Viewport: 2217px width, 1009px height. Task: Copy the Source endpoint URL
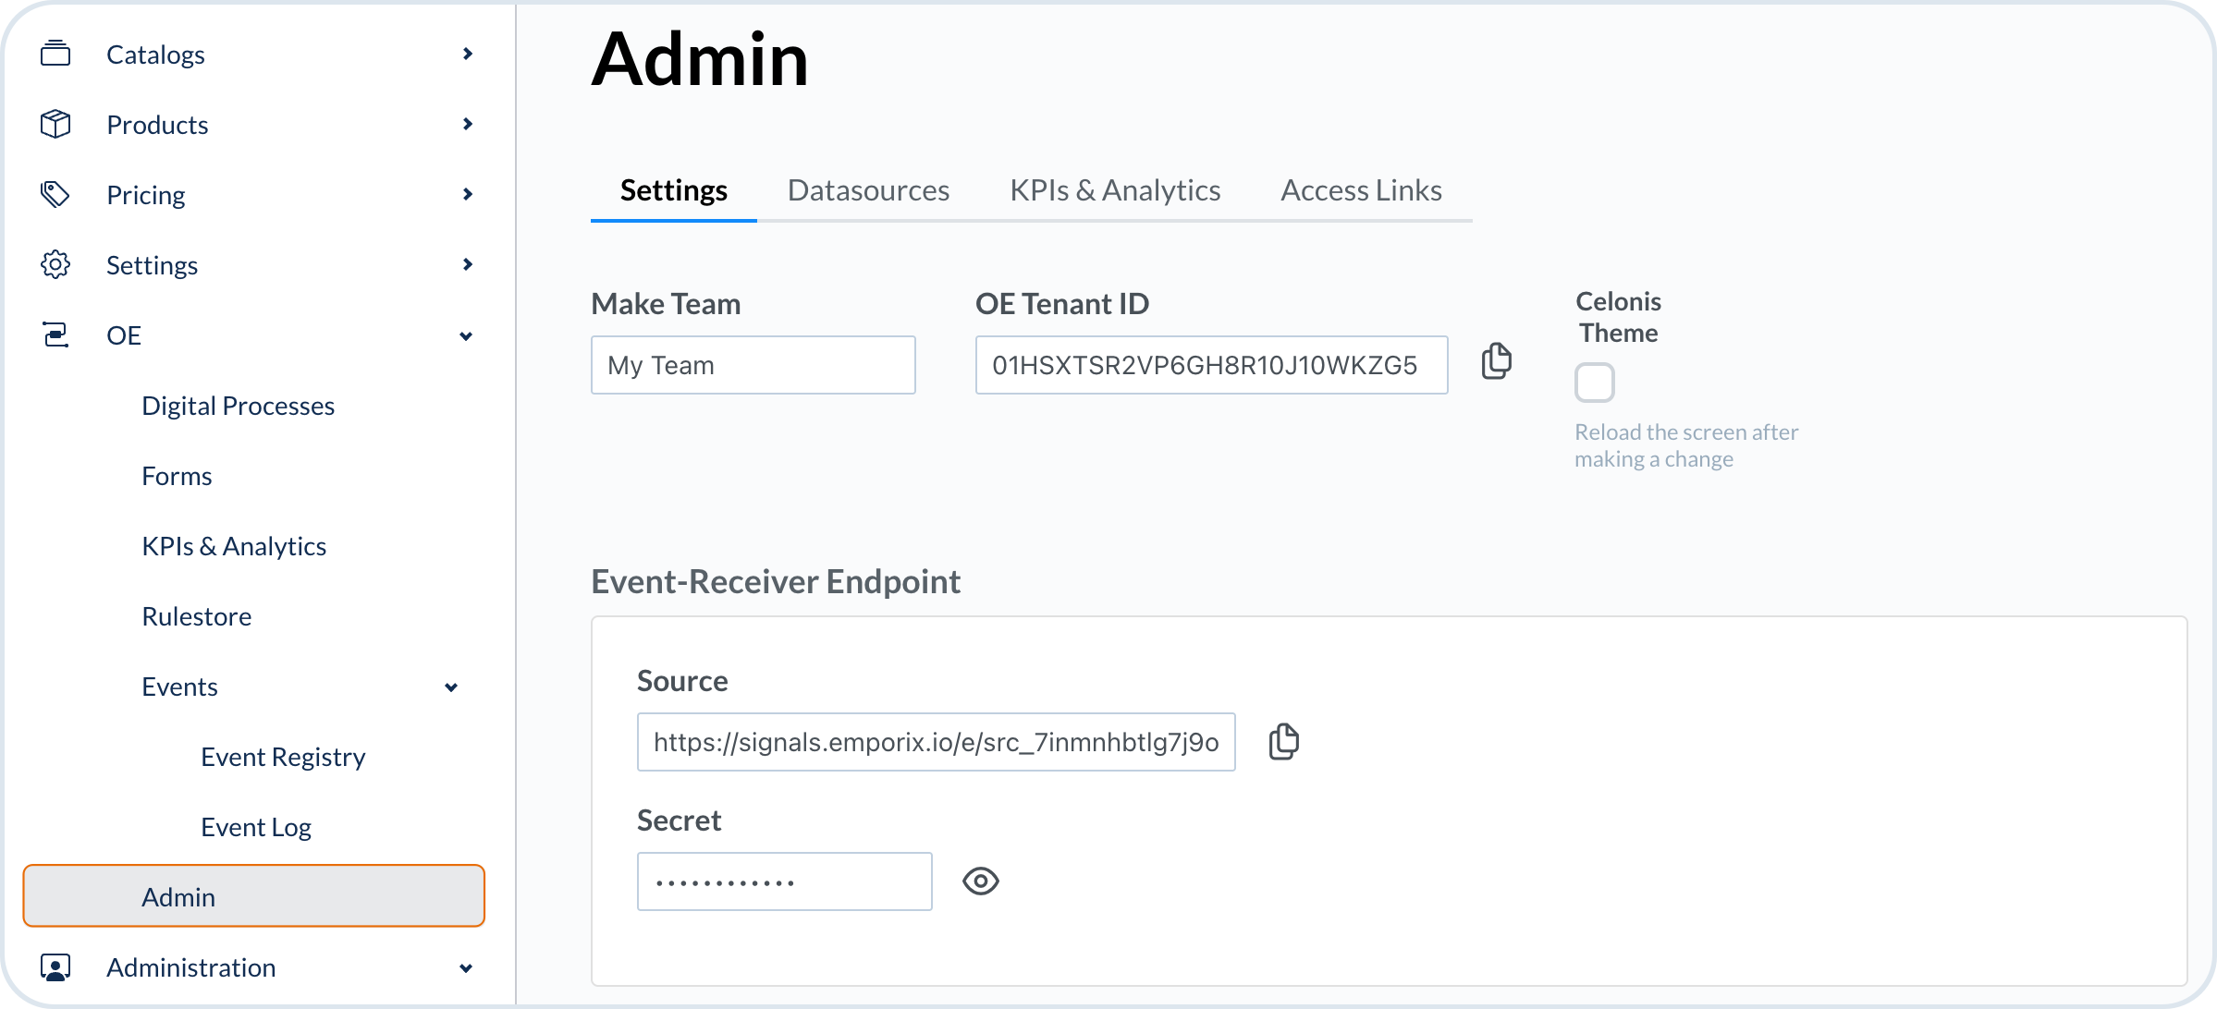point(1283,741)
